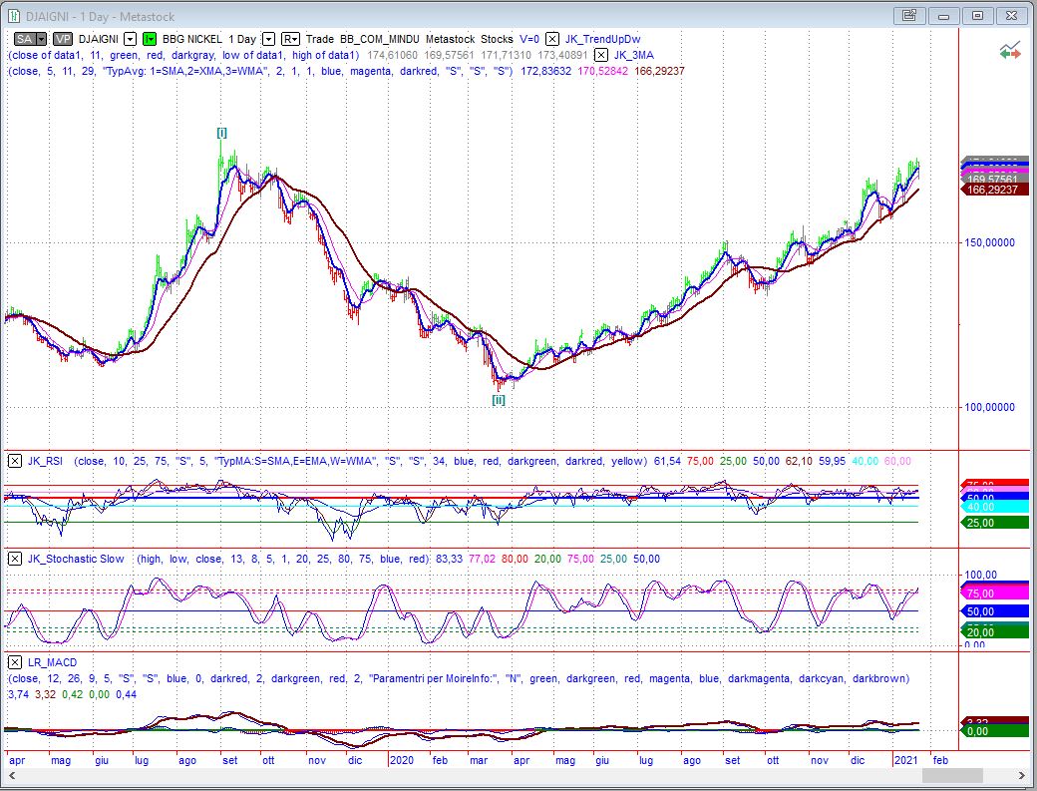1037x791 pixels.
Task: Click the BB_COM_MINDU label in the toolbar
Action: (380, 39)
